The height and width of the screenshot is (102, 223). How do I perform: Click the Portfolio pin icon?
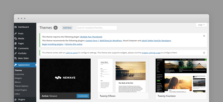click(x=16, y=53)
